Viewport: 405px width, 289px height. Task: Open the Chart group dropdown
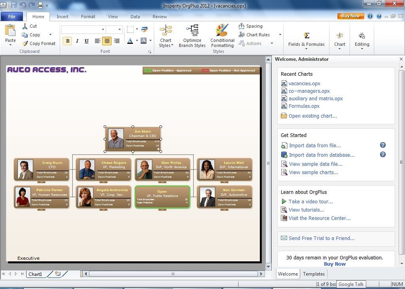[340, 41]
